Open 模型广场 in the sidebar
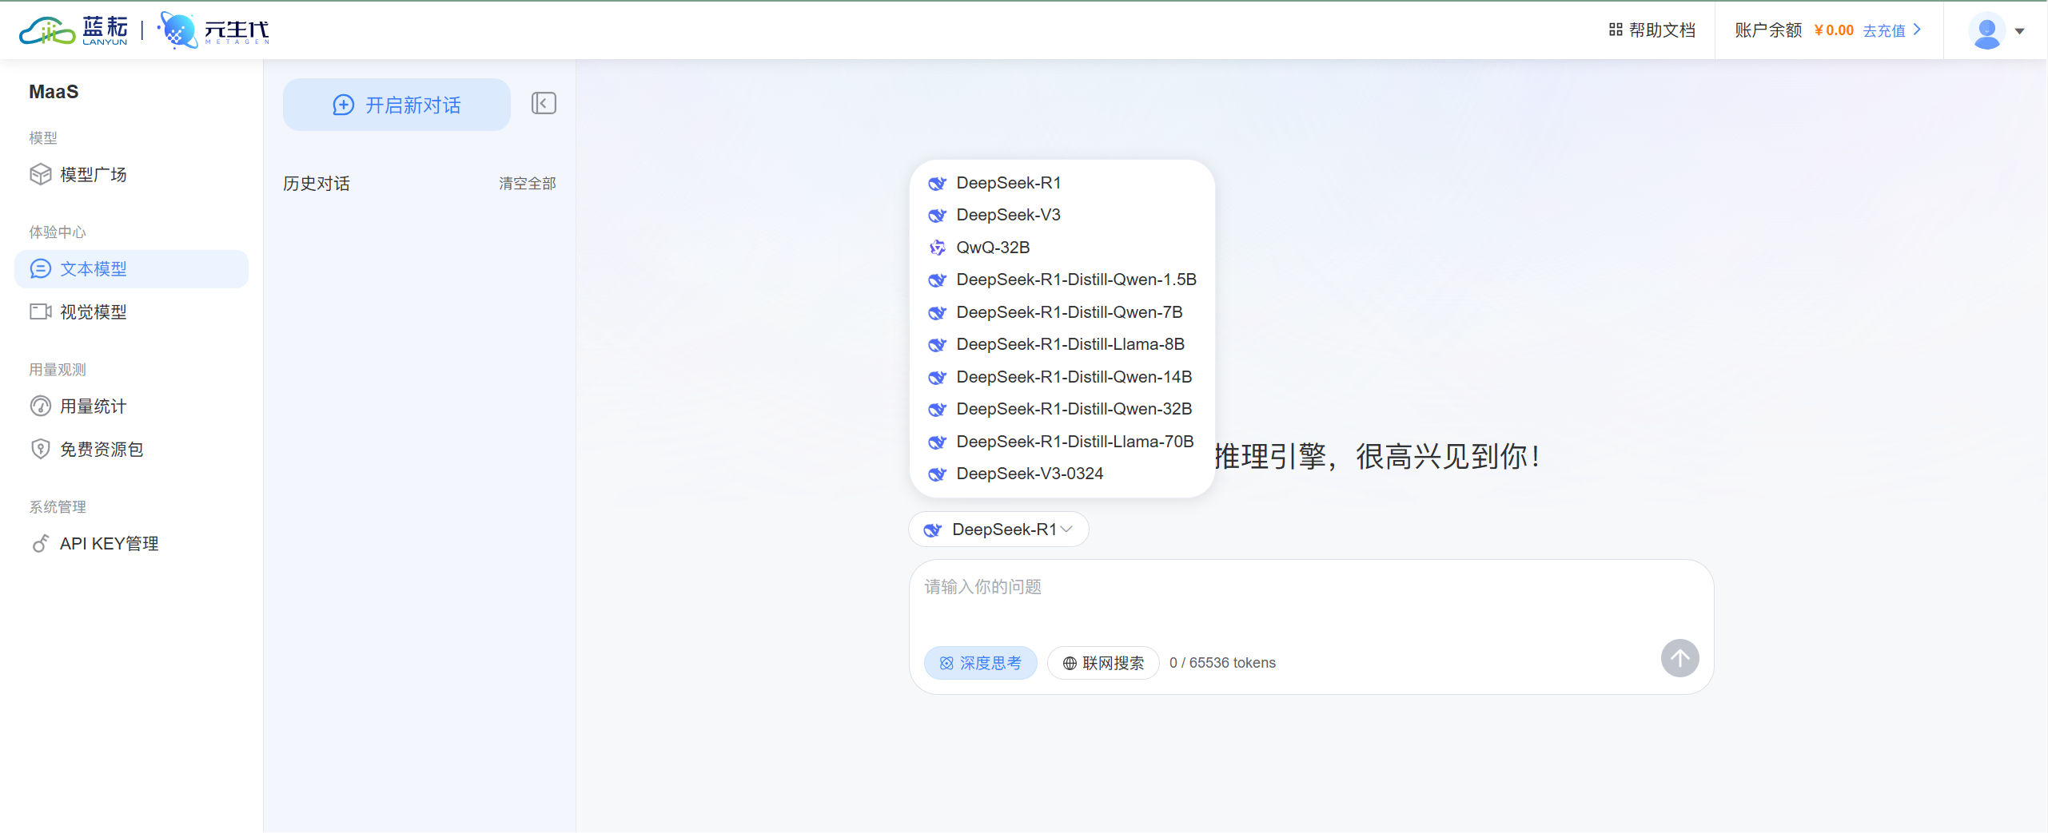Viewport: 2048px width, 833px height. 131,174
